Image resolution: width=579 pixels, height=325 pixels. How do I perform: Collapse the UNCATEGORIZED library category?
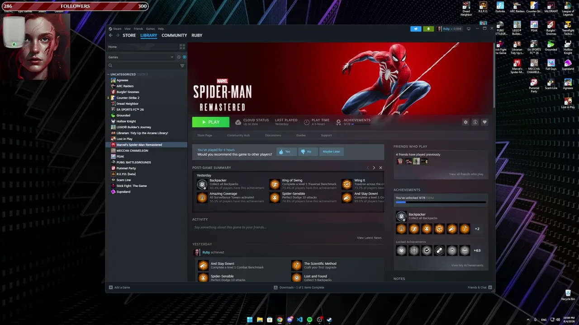pyautogui.click(x=109, y=74)
